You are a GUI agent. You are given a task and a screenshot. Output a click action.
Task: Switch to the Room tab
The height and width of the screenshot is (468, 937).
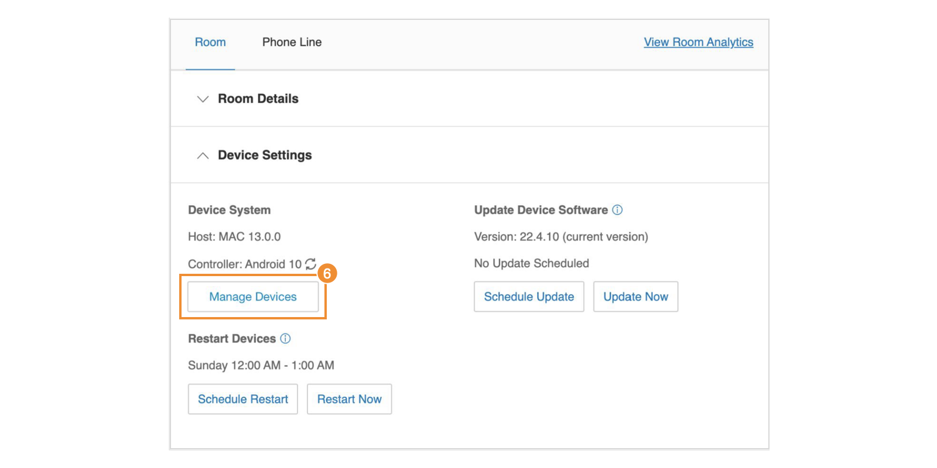[210, 42]
